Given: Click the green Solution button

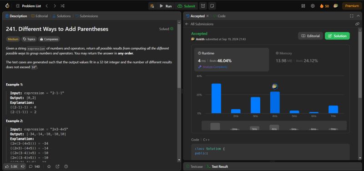Looking at the screenshot, I should tap(337, 36).
